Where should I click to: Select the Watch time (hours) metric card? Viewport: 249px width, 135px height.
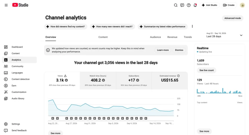98,81
